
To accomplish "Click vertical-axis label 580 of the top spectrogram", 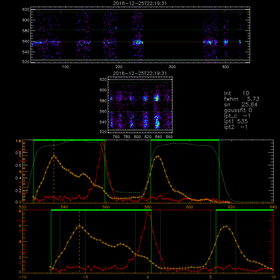I will pyautogui.click(x=26, y=31).
